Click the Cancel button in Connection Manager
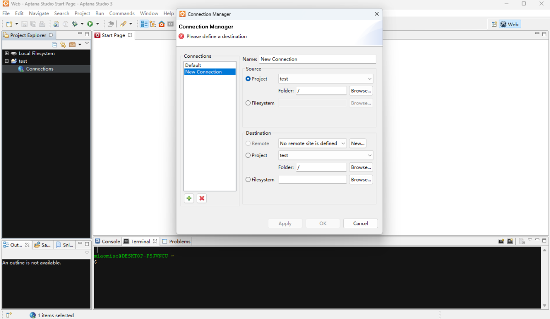This screenshot has height=319, width=550. coord(360,223)
